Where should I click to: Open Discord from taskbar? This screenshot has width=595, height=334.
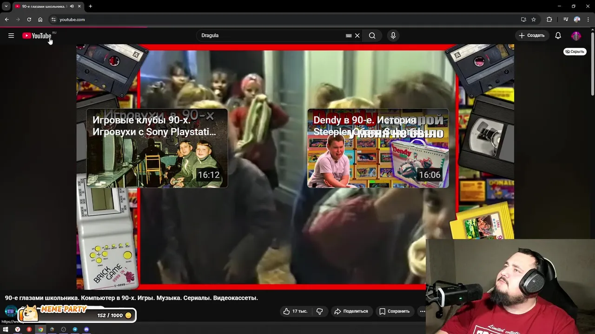point(86,329)
